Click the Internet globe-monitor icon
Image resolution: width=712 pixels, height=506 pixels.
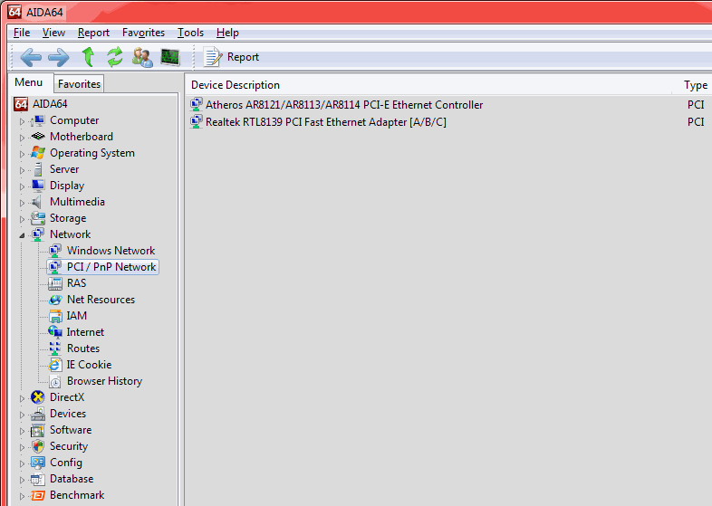click(55, 332)
